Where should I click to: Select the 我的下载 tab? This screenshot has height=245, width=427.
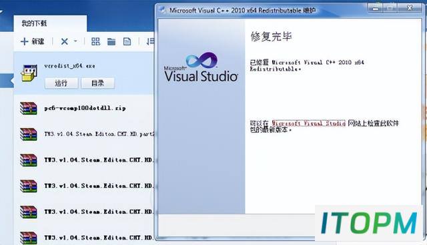tap(34, 23)
